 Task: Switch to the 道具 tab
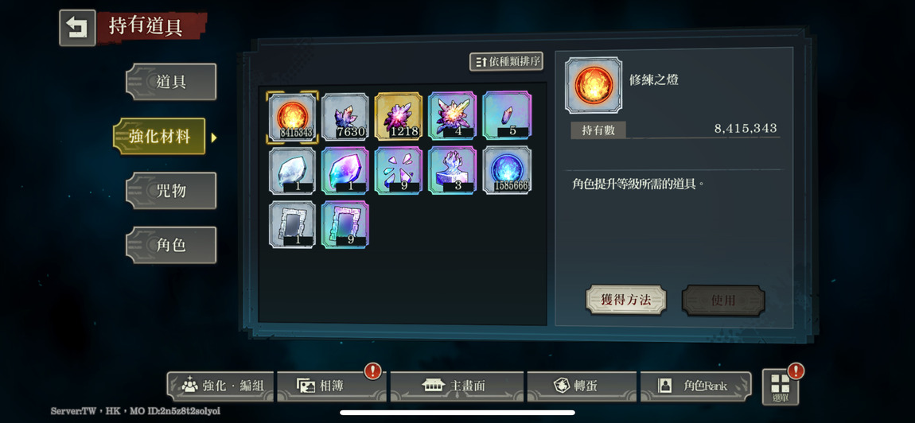point(171,82)
